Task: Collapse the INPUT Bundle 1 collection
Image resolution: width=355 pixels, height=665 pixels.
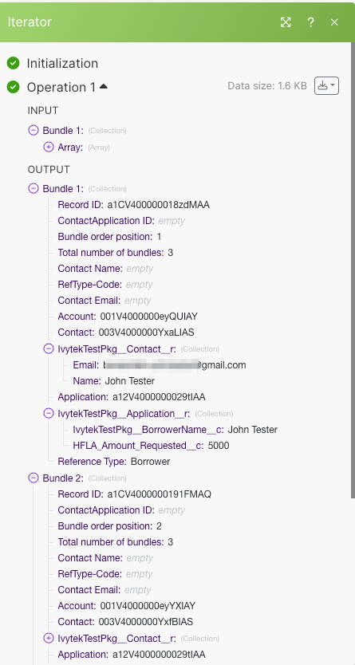Action: (x=33, y=130)
